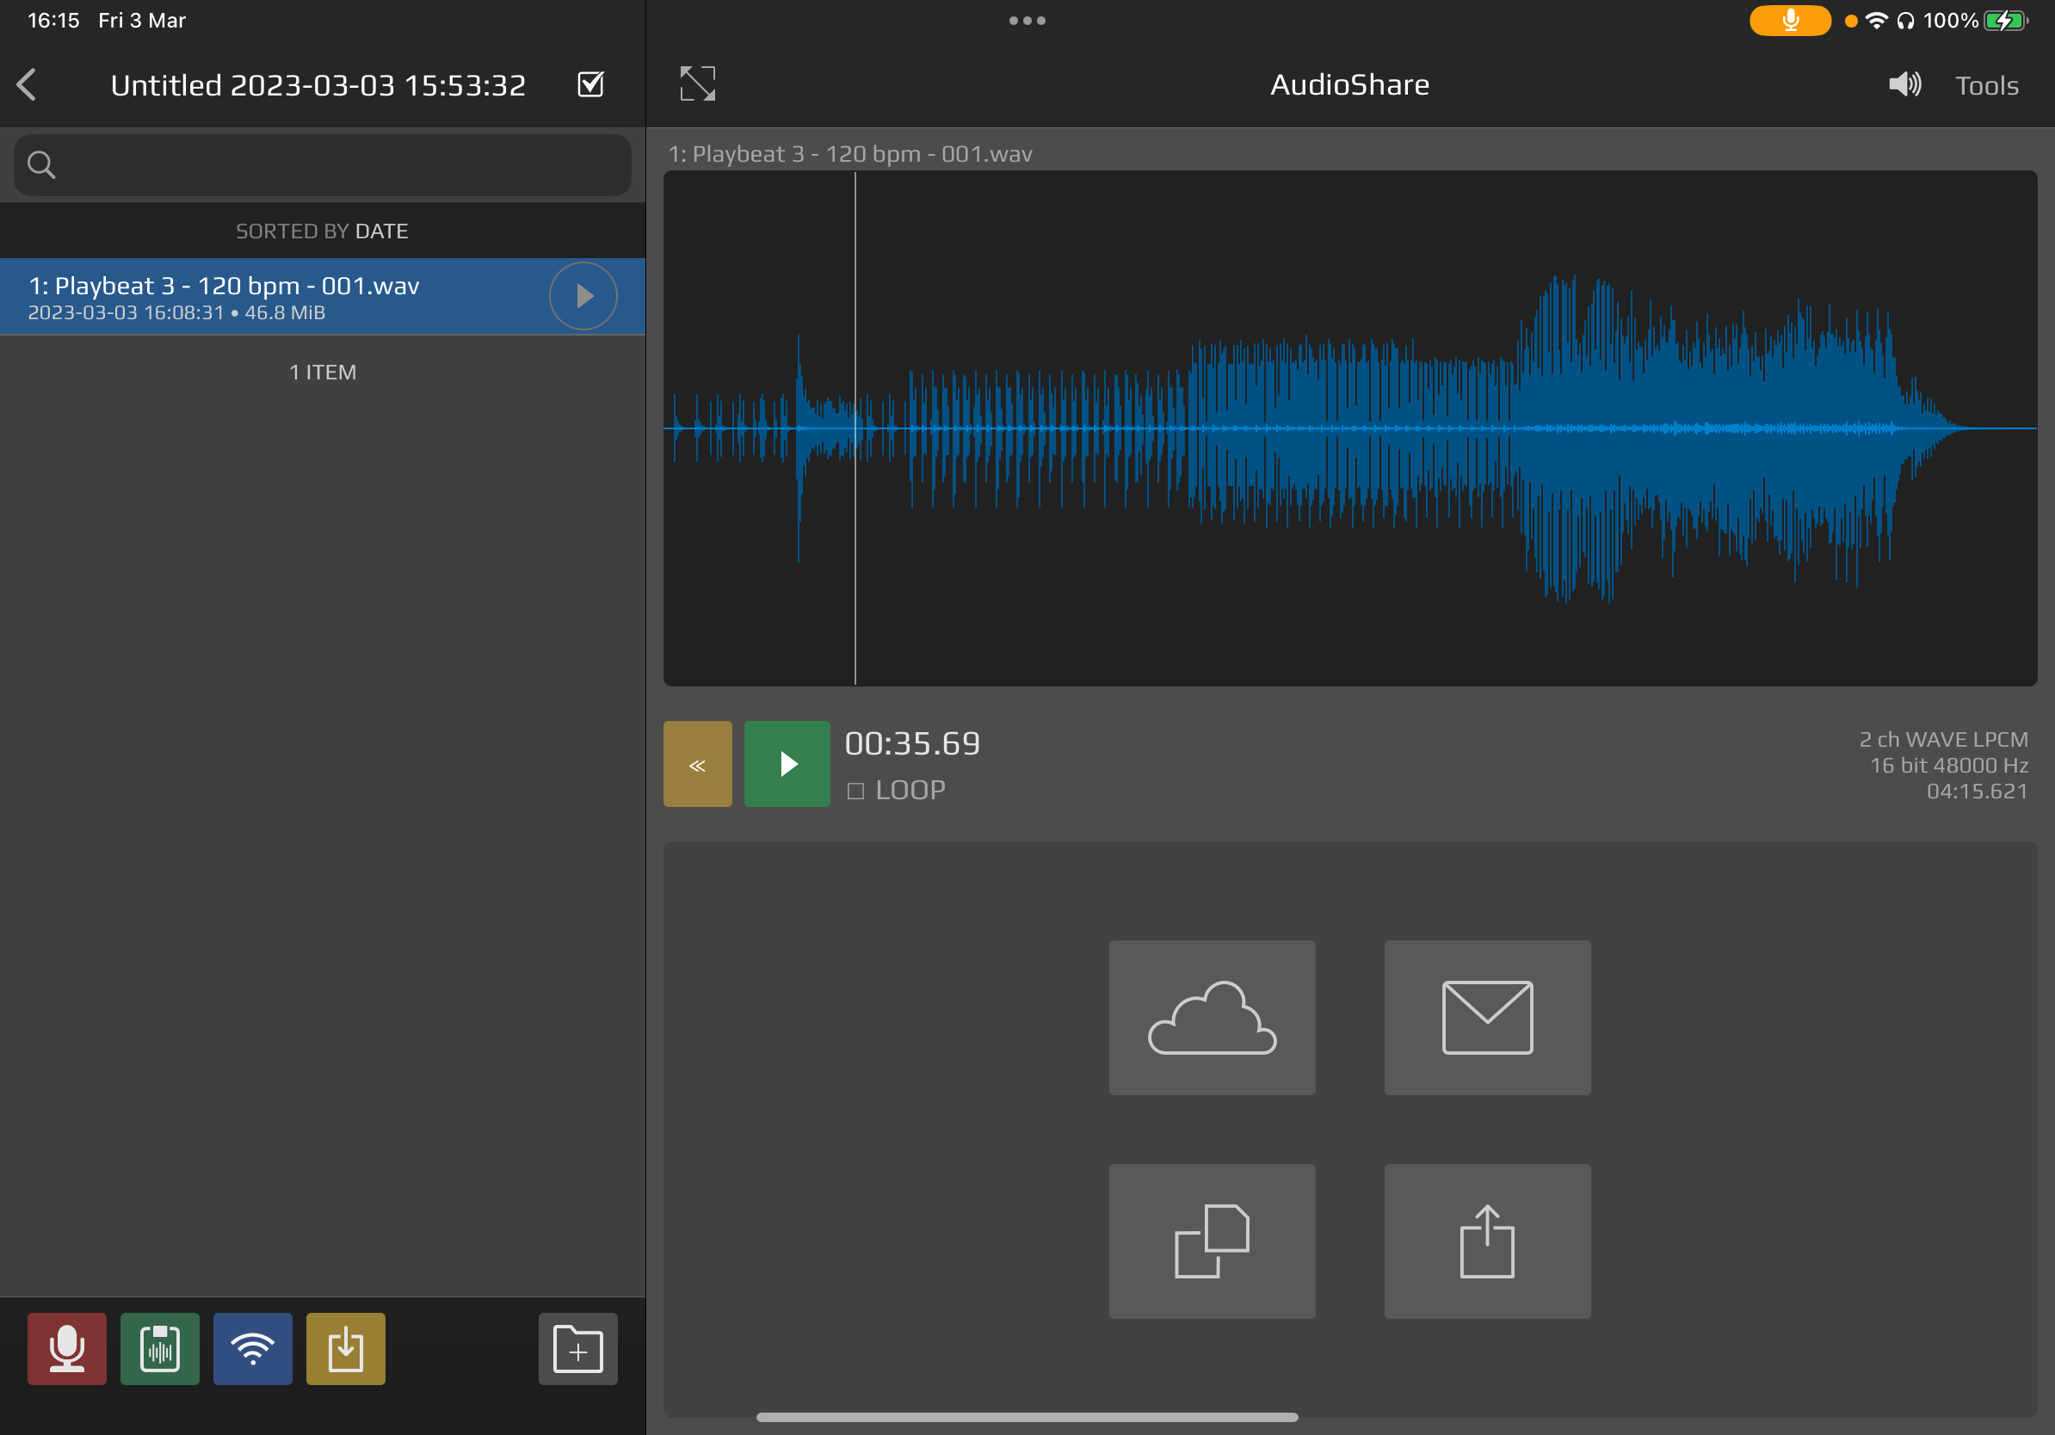This screenshot has width=2055, height=1435.
Task: Tap the select-items checkmark icon
Action: point(590,84)
